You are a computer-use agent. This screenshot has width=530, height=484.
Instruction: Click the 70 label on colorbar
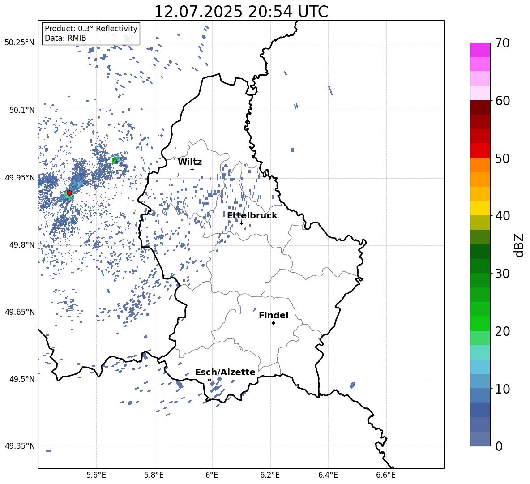pos(502,43)
